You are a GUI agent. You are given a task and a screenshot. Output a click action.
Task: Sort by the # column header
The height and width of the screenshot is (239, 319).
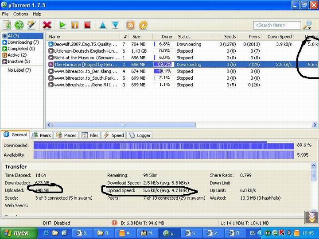click(x=125, y=37)
